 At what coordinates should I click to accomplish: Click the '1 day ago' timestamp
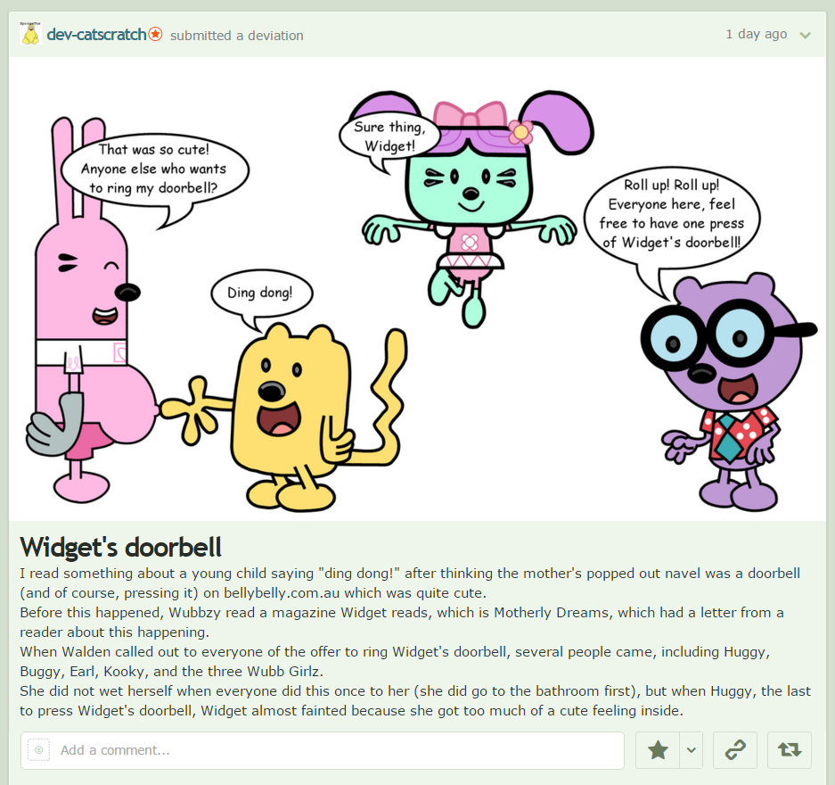(x=757, y=34)
